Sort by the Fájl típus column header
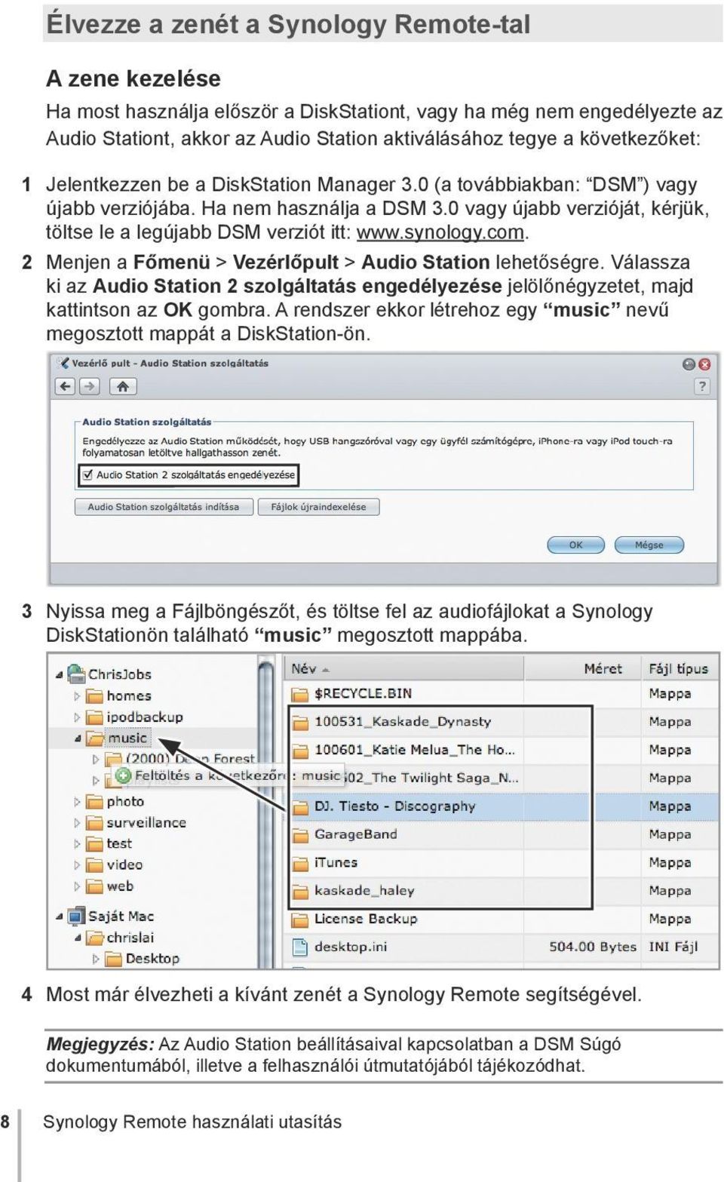The image size is (724, 1182). (x=680, y=668)
